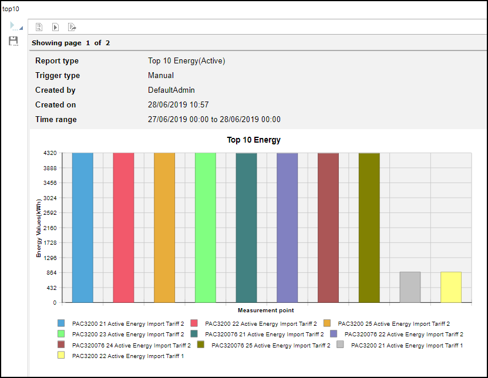
Task: Open the table of contents toolbar icon
Action: click(x=39, y=27)
